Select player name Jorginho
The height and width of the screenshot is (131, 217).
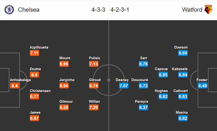(x=67, y=80)
